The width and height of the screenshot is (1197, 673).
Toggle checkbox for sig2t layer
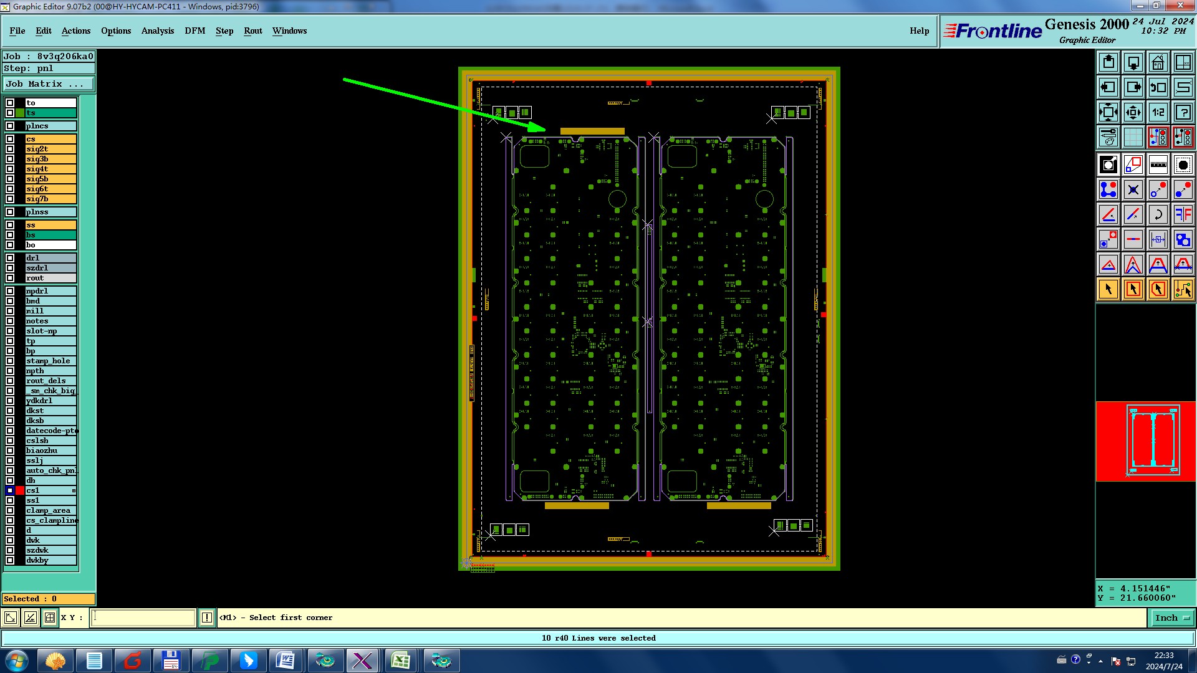pos(10,149)
